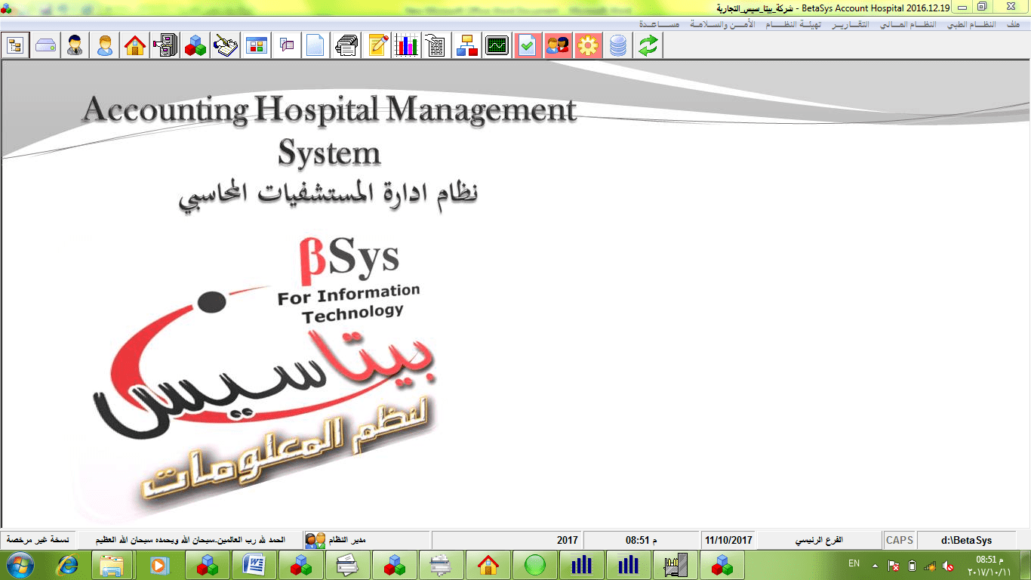Image resolution: width=1031 pixels, height=580 pixels.
Task: Open Windows Media Player from the taskbar
Action: [x=161, y=564]
